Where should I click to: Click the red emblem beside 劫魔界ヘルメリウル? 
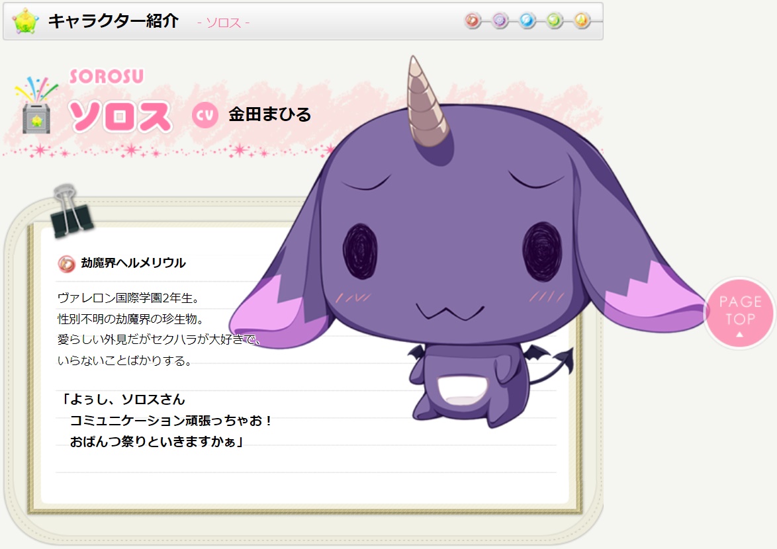[66, 264]
